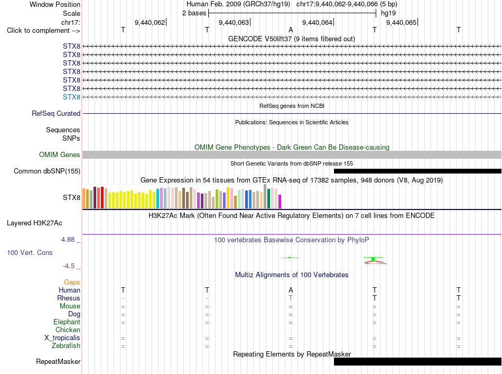Click the -4.5 PhyloP lower limit value
The width and height of the screenshot is (502, 374).
tap(69, 266)
